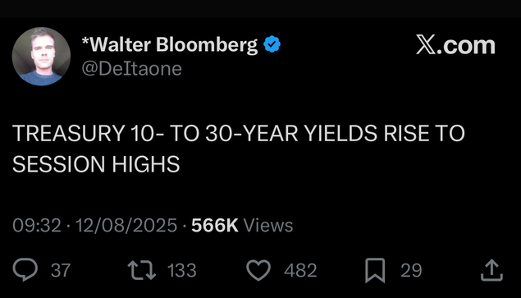Click the 29 bookmarks count
This screenshot has width=521, height=298.
pos(411,270)
